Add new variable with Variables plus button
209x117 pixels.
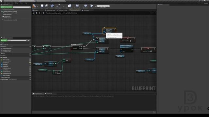tap(30, 56)
